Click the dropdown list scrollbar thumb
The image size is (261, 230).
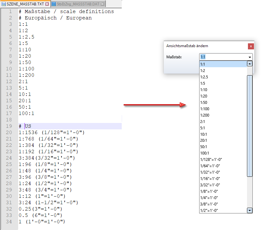pos(250,126)
